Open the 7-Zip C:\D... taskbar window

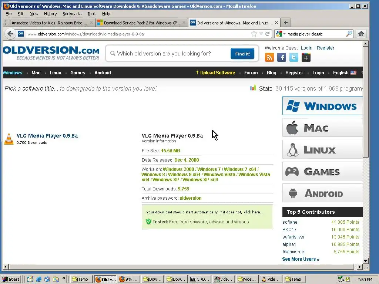click(199, 279)
